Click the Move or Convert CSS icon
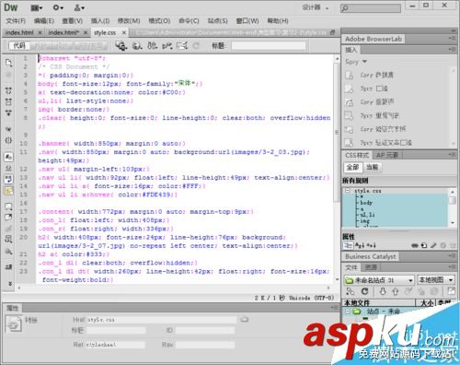460x365 pixels. tap(8, 252)
